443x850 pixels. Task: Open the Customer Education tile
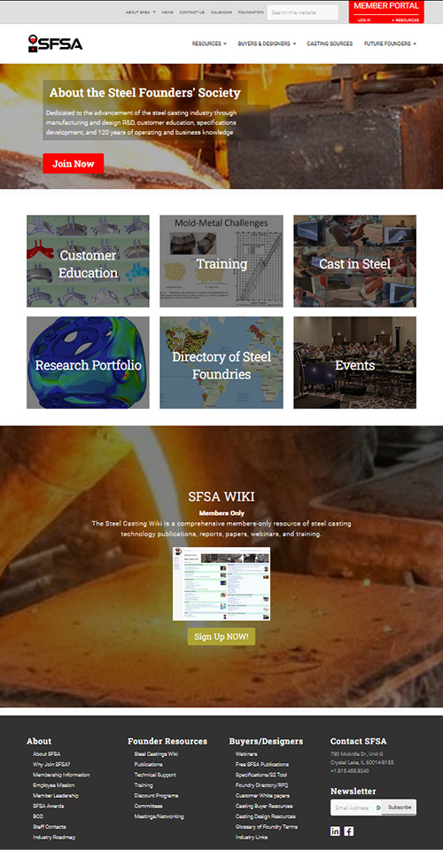88,261
